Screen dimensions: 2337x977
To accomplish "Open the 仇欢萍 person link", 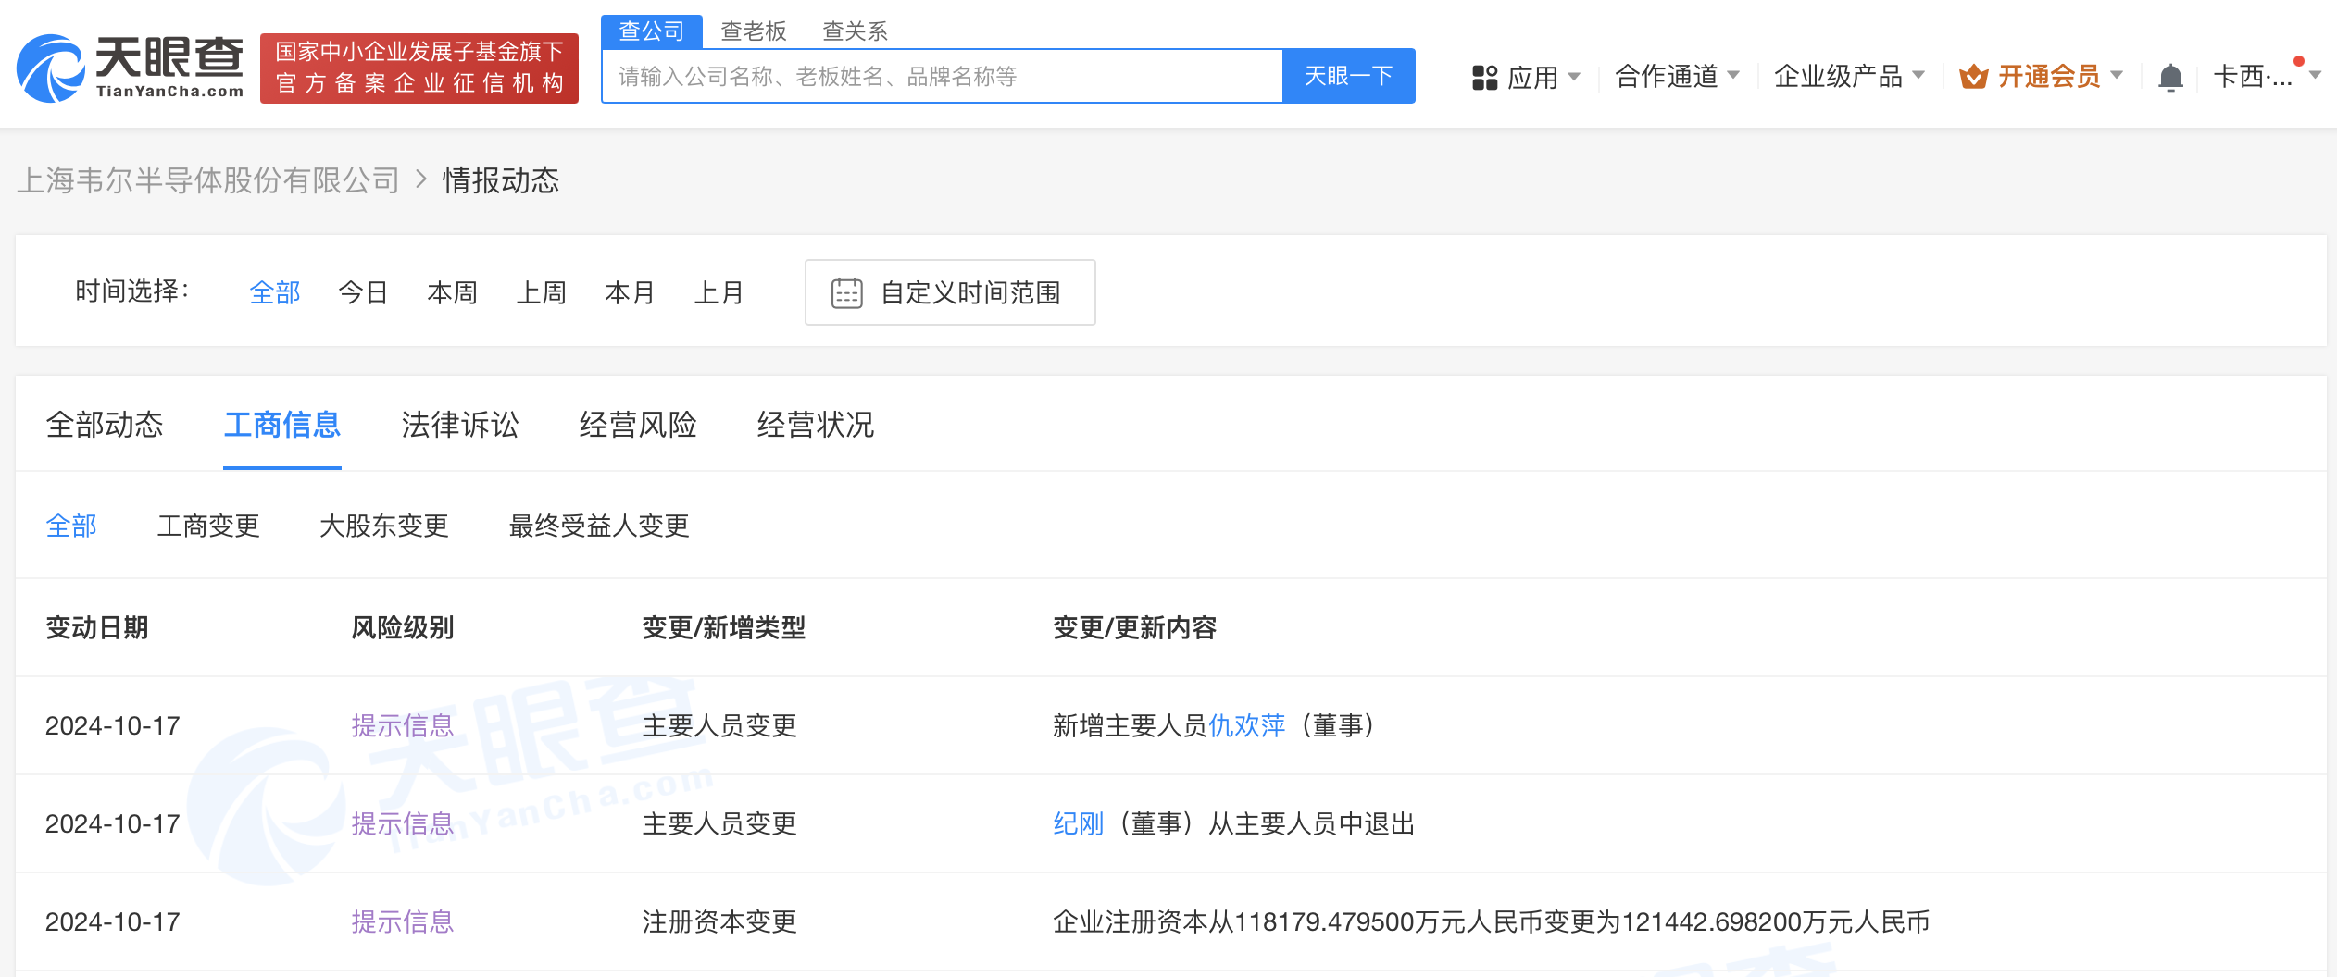I will 1246,726.
